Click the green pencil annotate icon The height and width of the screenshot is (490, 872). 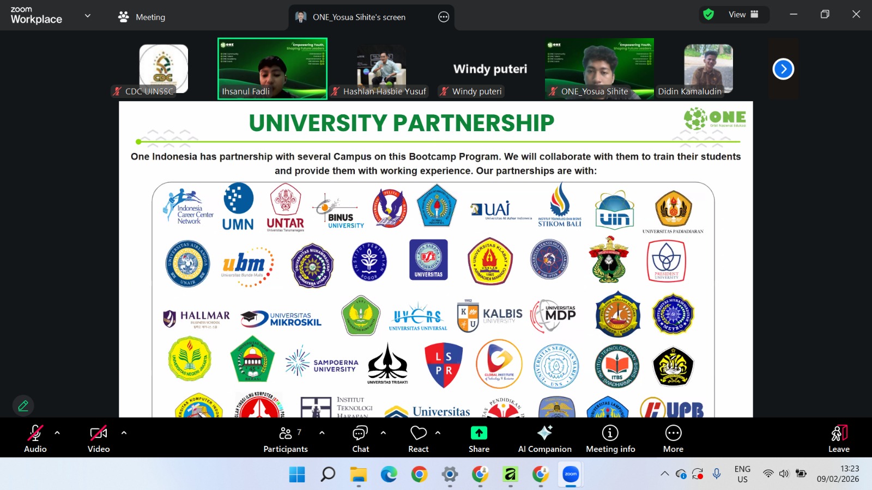pos(23,406)
